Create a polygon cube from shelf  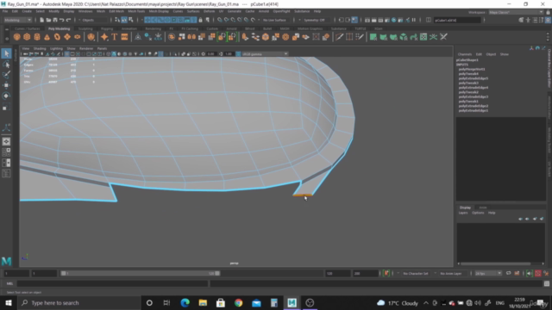point(27,37)
